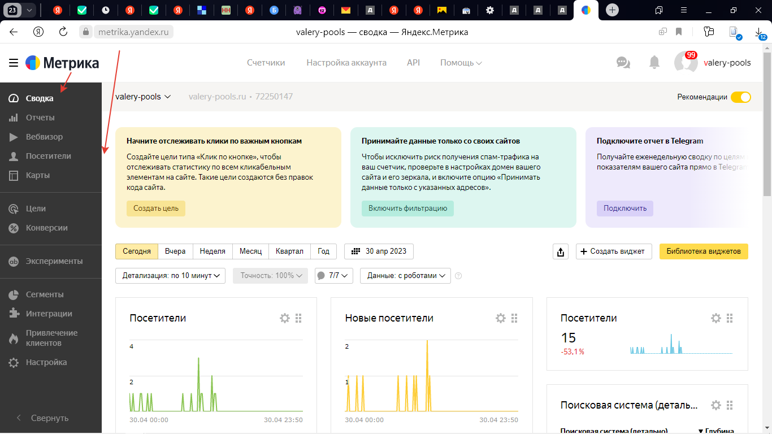The width and height of the screenshot is (772, 434).
Task: Open Цели target icon in sidebar
Action: tap(14, 209)
